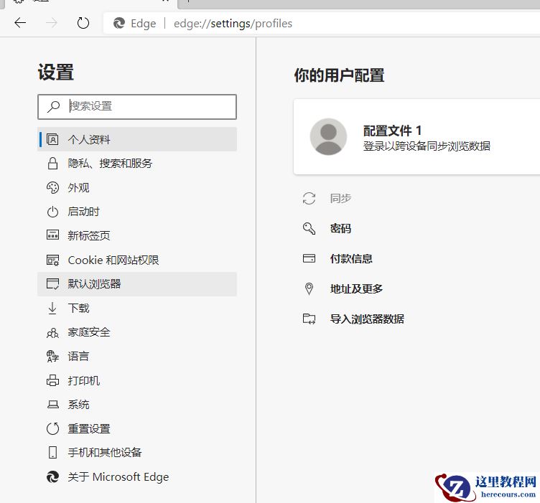Open the 个人资料 settings section

click(137, 139)
